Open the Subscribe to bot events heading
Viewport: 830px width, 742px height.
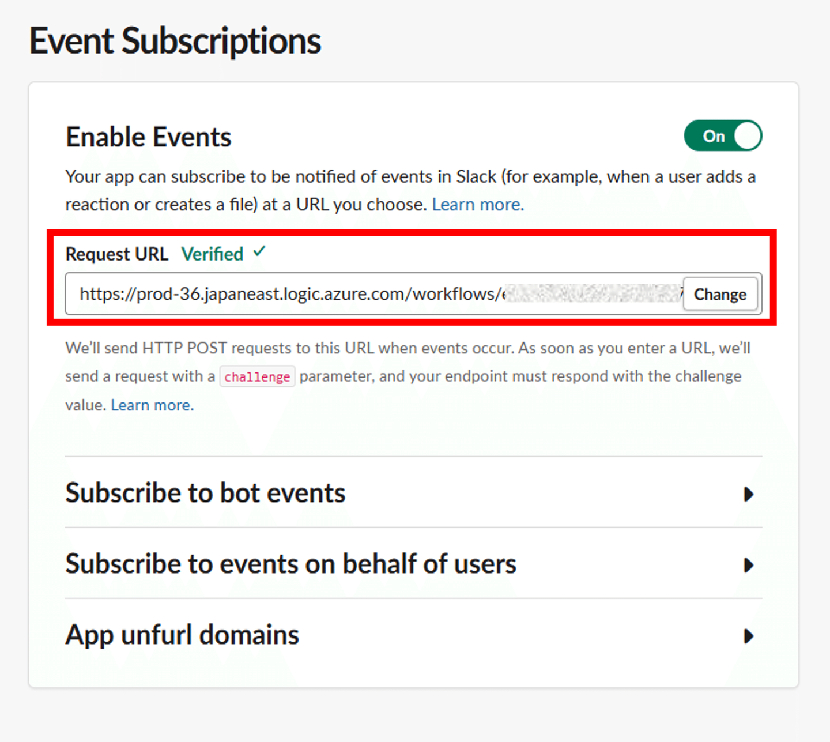pos(205,494)
